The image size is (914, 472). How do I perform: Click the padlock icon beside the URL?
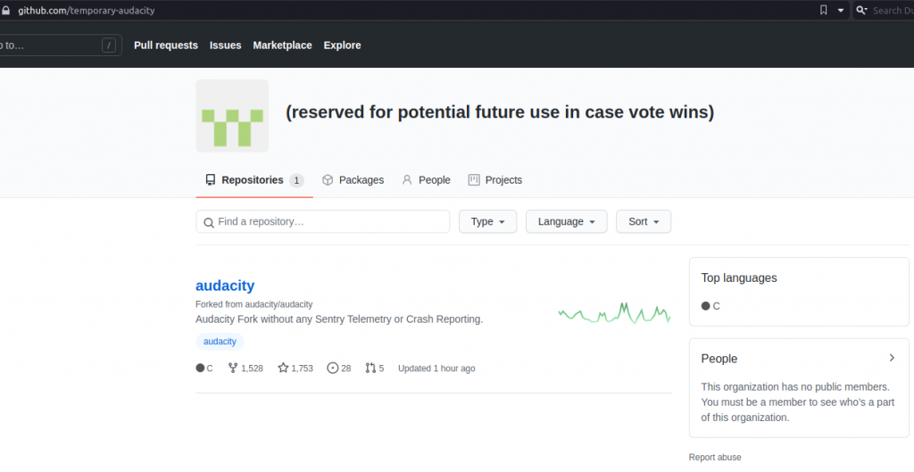pos(7,10)
